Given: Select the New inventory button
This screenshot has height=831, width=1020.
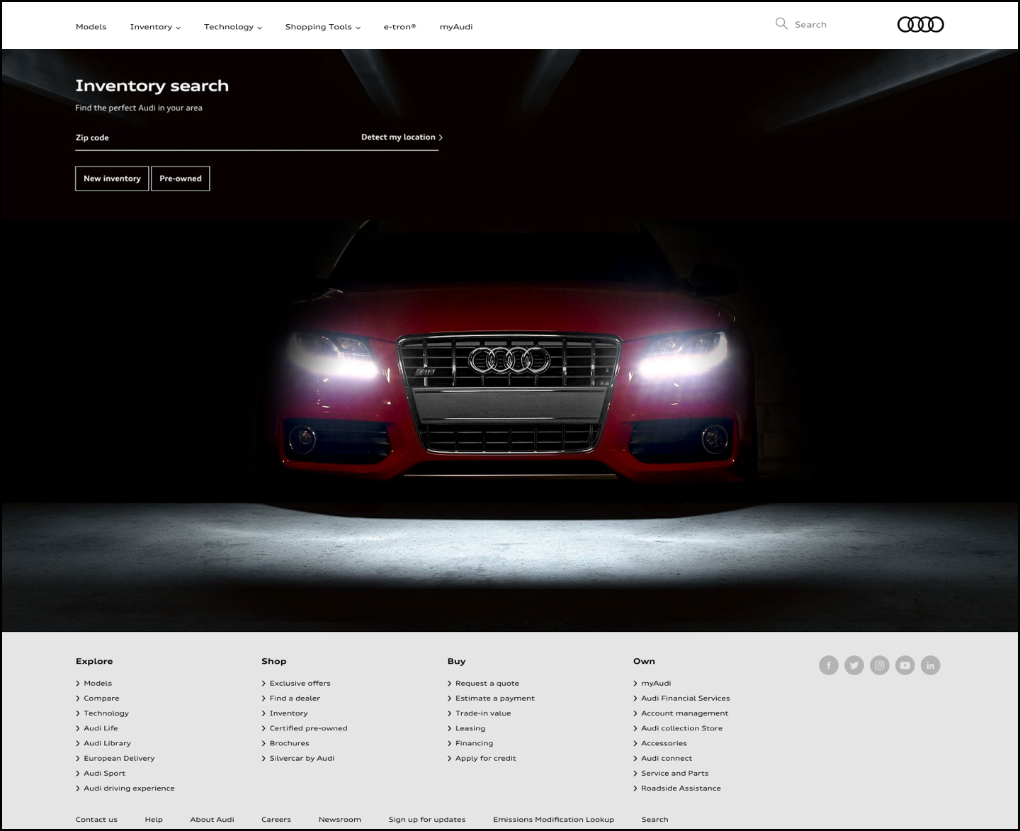Looking at the screenshot, I should point(112,179).
